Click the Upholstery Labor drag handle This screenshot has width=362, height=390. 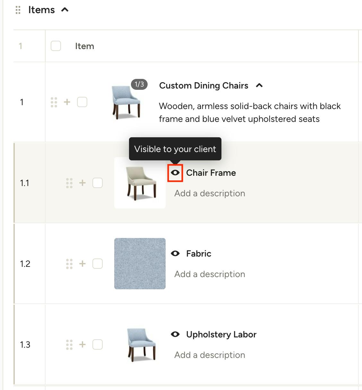[69, 344]
